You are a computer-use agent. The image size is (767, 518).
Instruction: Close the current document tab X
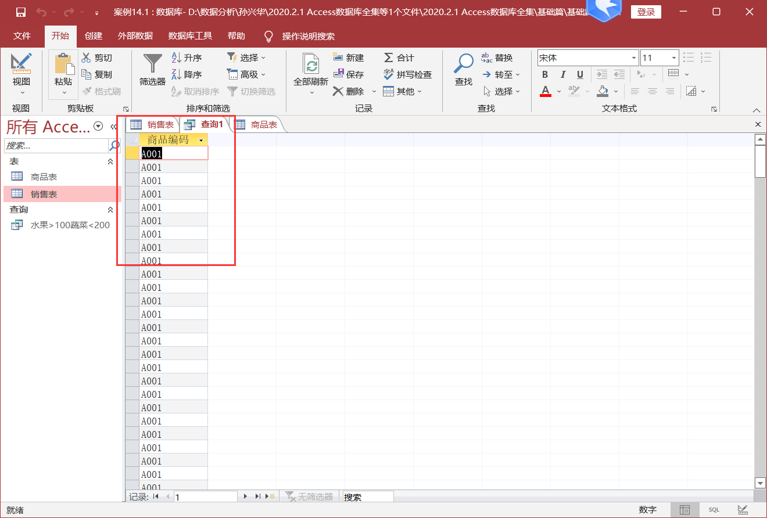click(758, 124)
